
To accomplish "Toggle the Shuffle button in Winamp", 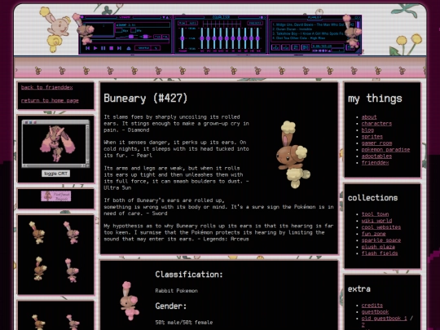I will click(143, 48).
